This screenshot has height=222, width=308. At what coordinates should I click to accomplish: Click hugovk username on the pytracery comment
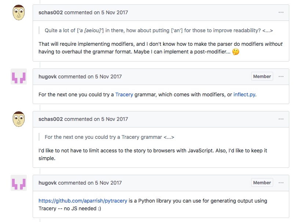point(48,183)
